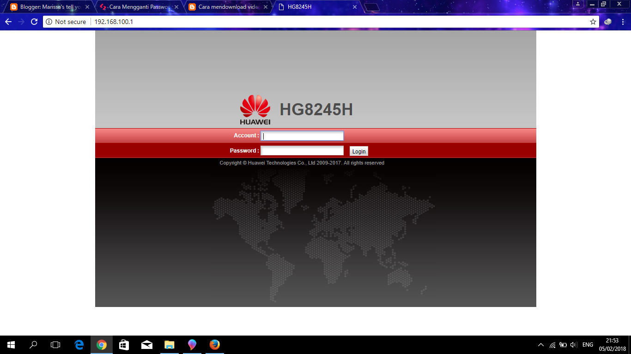Open Microsoft Store from taskbar
The height and width of the screenshot is (354, 631).
point(124,345)
